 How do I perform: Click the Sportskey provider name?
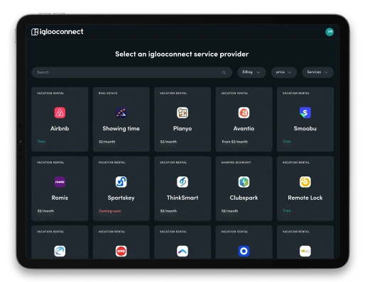tap(121, 198)
